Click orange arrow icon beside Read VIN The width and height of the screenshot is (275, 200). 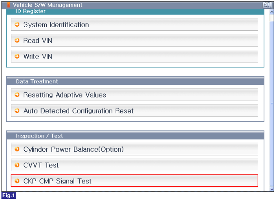[x=17, y=40]
